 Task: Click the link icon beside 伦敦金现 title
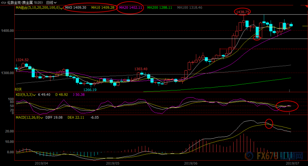coord(3,3)
